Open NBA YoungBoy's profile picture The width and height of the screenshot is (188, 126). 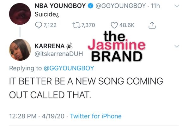coord(20,14)
